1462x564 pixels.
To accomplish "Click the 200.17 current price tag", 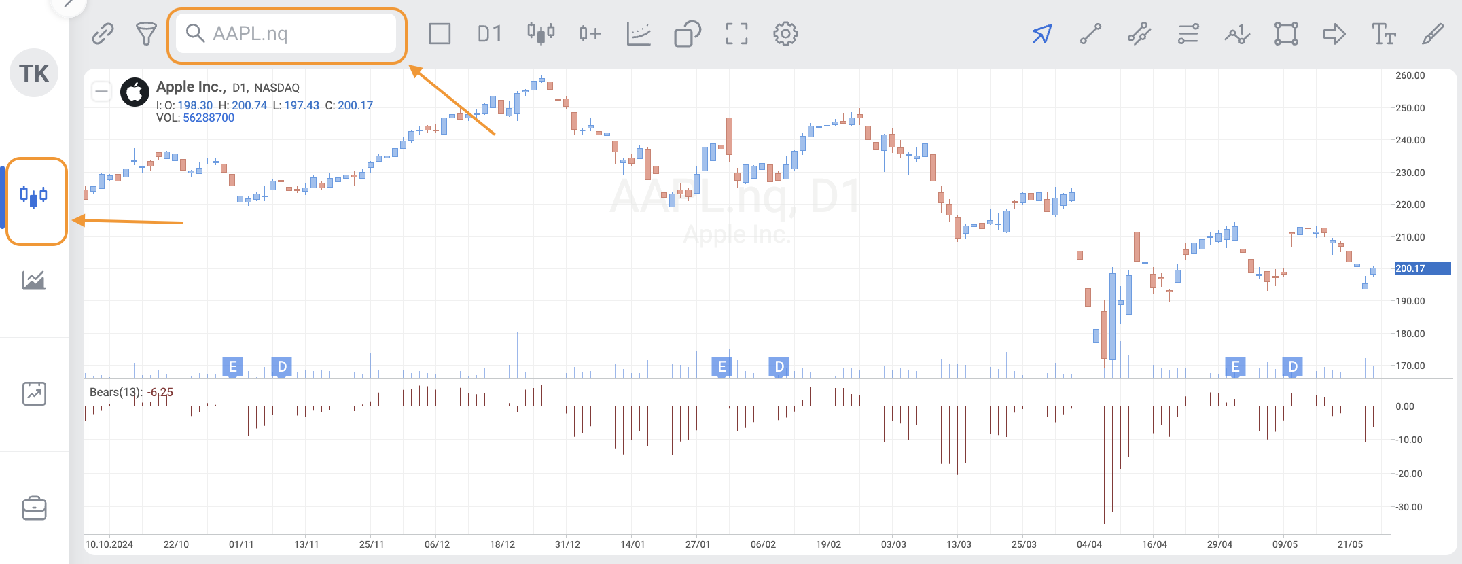I will pos(1422,268).
